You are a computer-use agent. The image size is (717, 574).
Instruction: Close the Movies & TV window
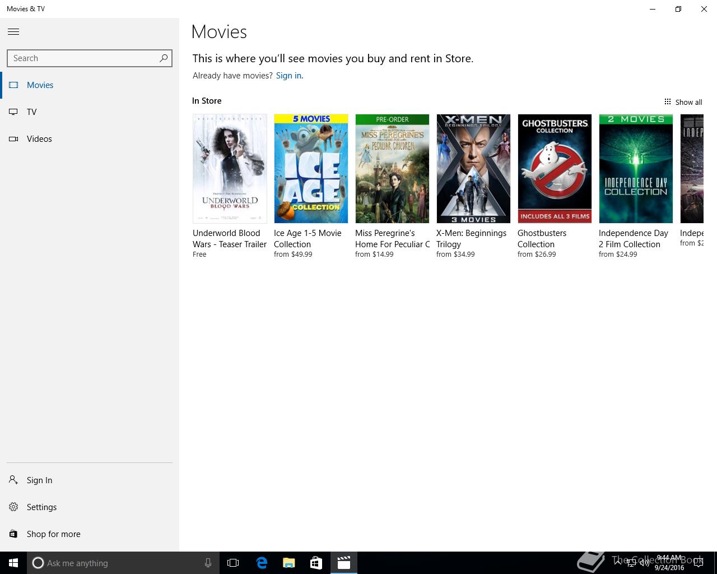pyautogui.click(x=704, y=9)
